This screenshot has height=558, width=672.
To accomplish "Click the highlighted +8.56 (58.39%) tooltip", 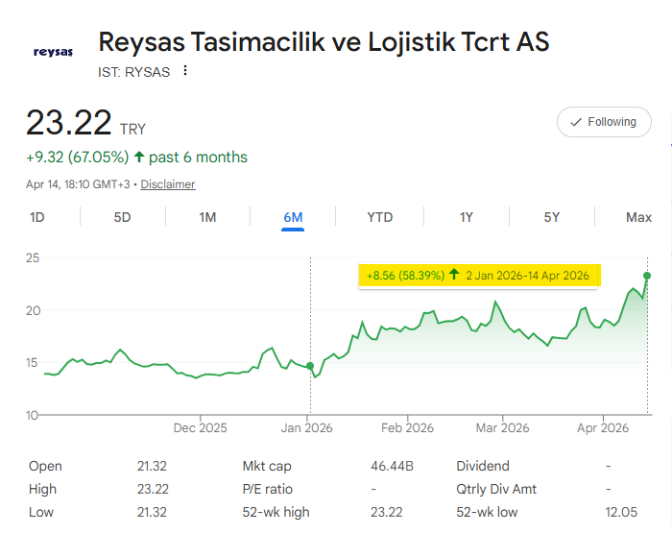I will click(x=479, y=276).
